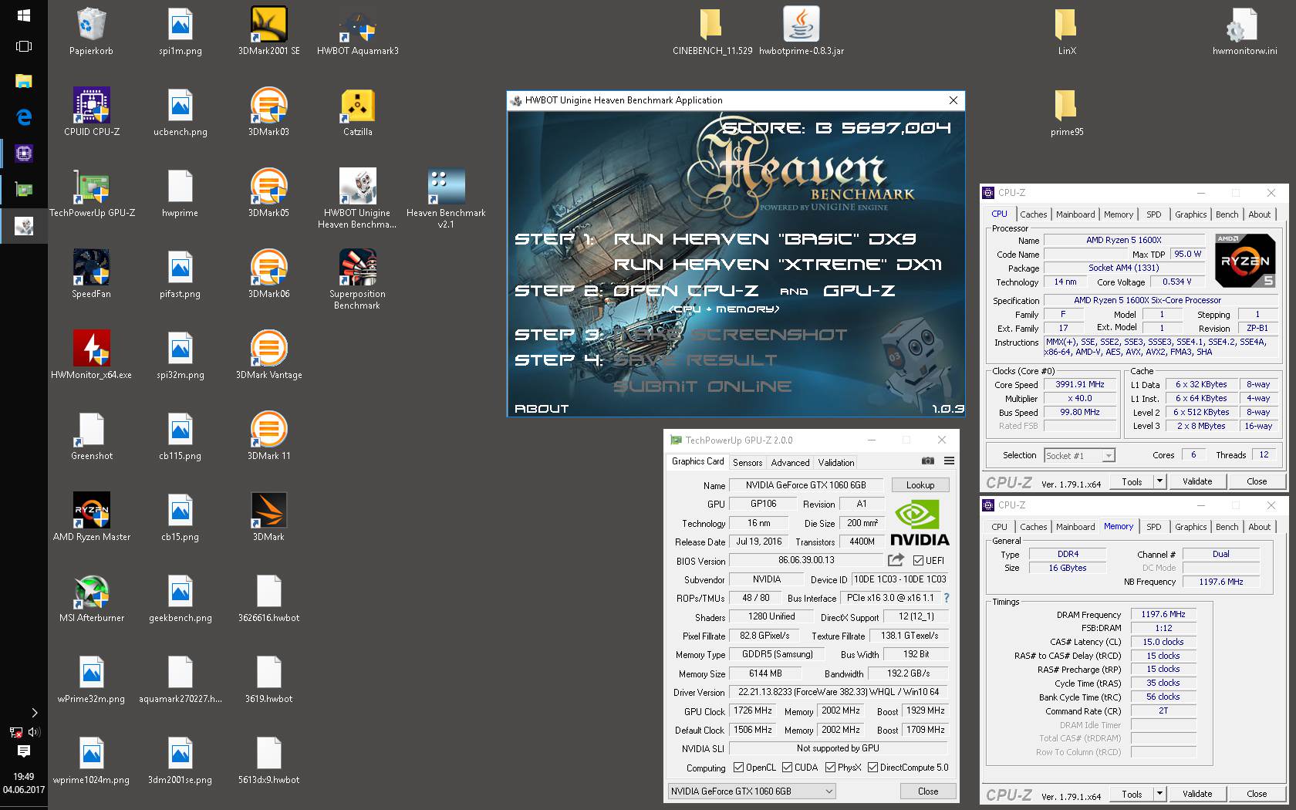Show hidden taskbar icons chevron
1296x810 pixels.
[34, 713]
